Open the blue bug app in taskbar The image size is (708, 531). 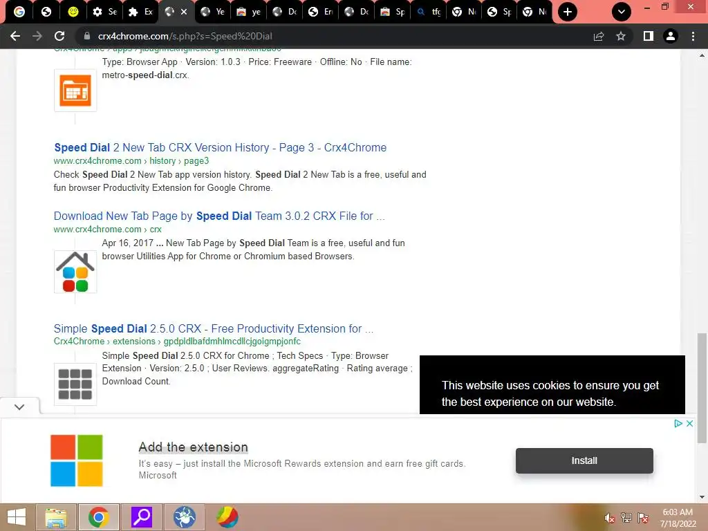184,517
